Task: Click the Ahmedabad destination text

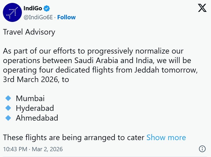Action: coord(37,118)
